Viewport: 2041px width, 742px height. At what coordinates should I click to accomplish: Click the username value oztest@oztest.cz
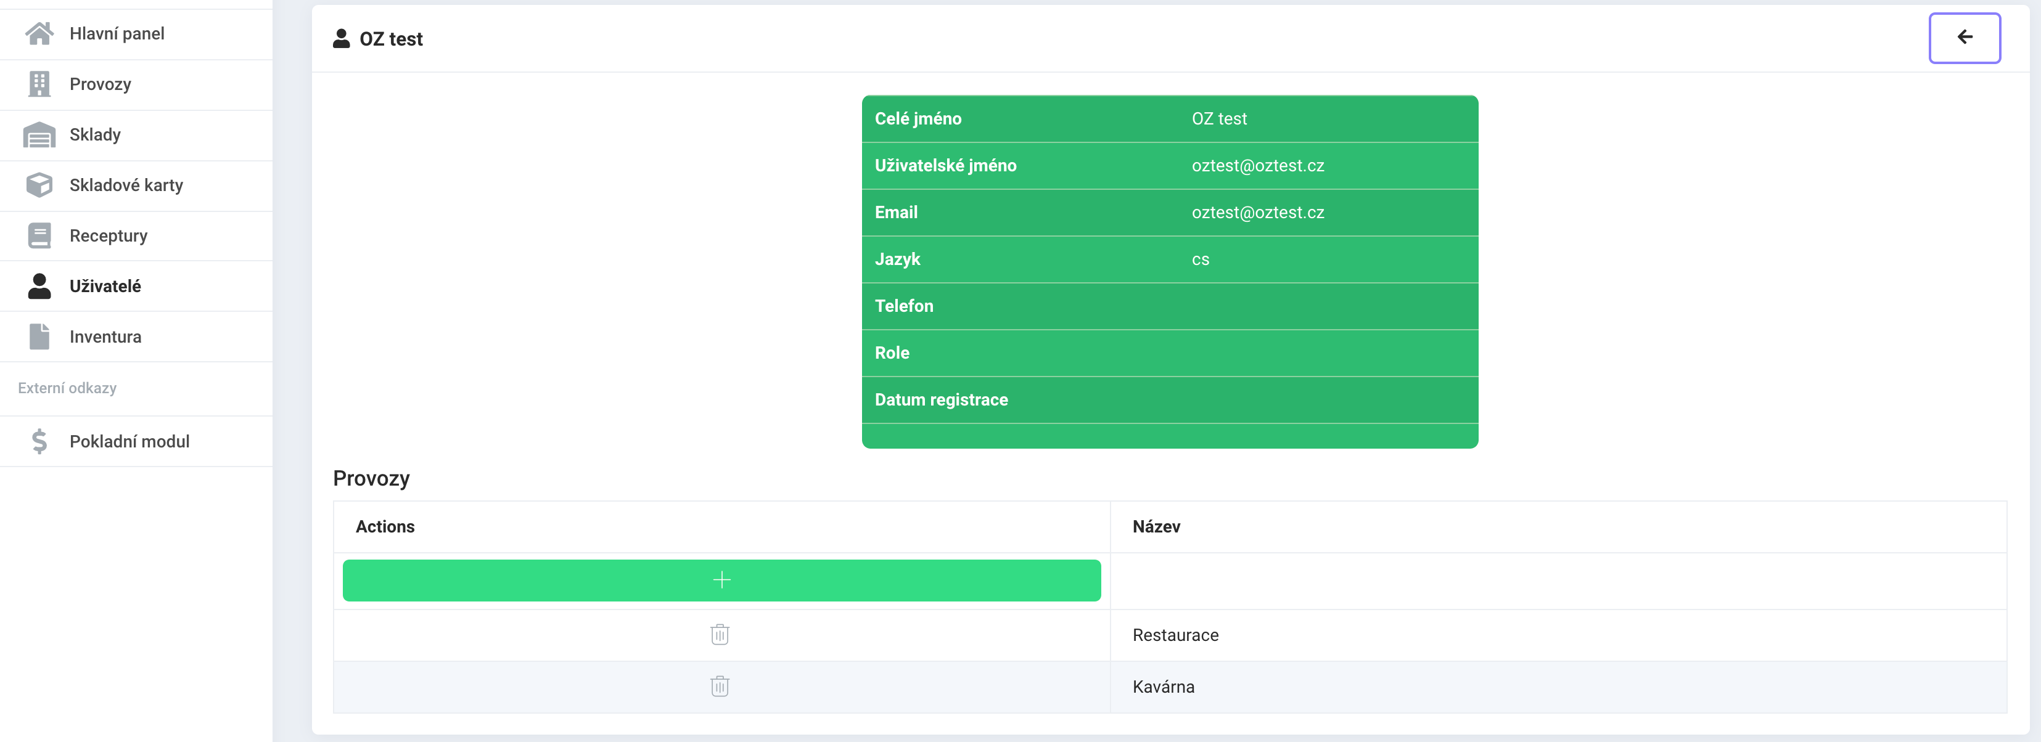(x=1257, y=166)
